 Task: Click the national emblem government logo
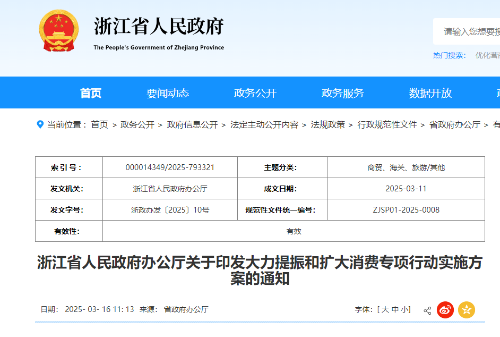(x=58, y=31)
